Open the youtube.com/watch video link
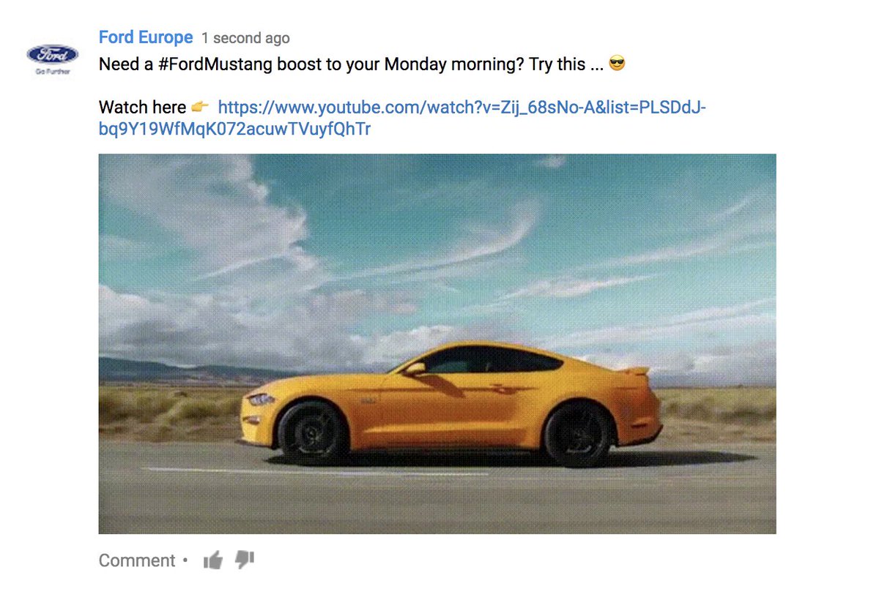This screenshot has height=603, width=879. pyautogui.click(x=462, y=108)
